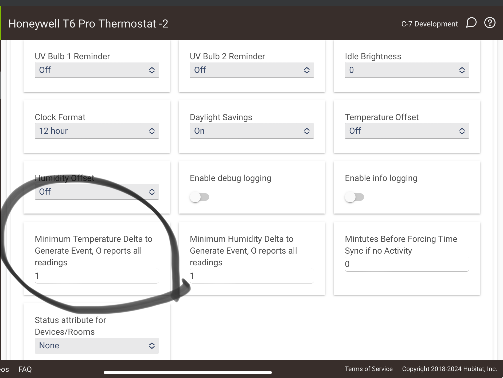
Task: Change Clock Format from 12 hour
Action: pos(97,131)
